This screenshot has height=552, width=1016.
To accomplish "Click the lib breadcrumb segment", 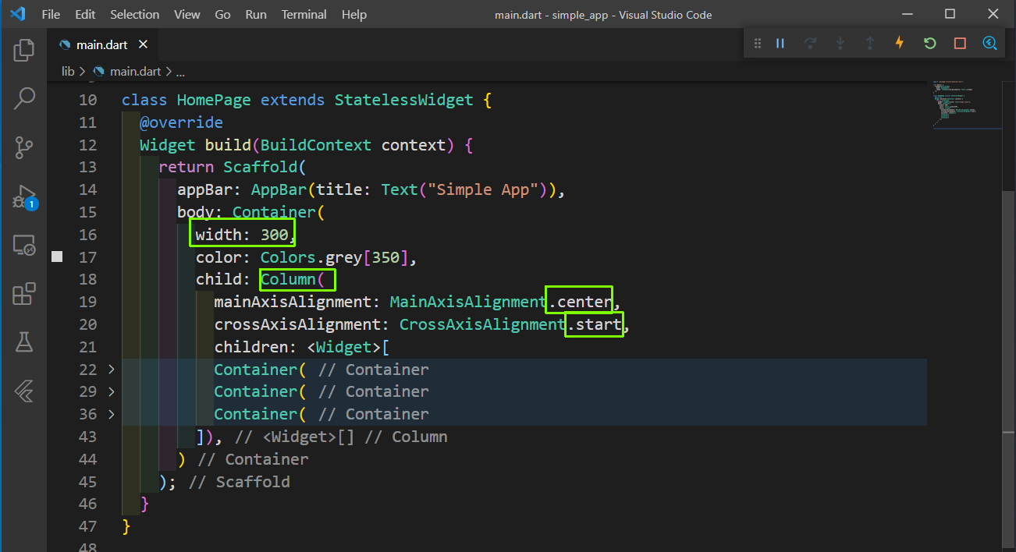I will (x=68, y=71).
